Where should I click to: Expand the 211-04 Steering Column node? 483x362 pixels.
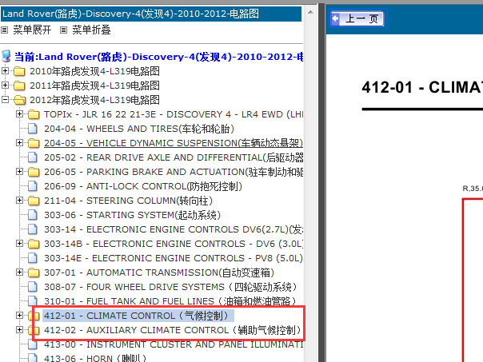(19, 200)
